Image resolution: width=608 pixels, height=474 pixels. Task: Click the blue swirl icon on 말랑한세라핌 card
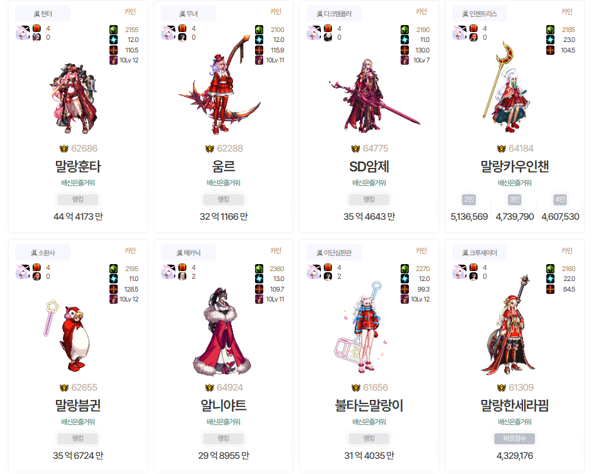click(550, 279)
